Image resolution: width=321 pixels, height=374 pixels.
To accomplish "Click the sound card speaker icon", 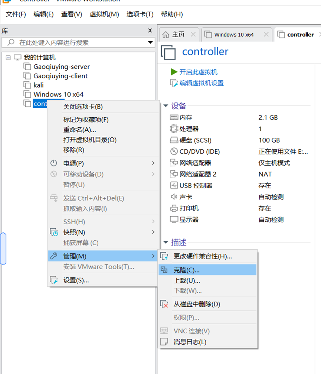I will (x=174, y=197).
